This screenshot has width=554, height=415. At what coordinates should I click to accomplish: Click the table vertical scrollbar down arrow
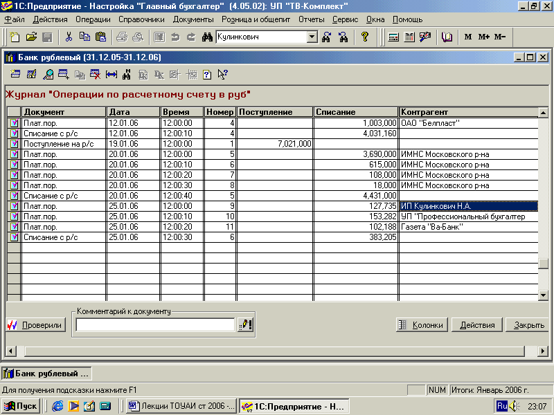pos(543,295)
